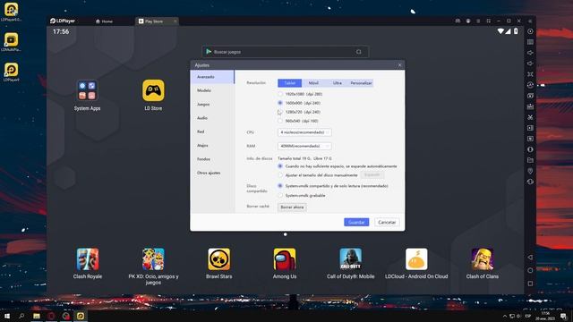Open the Modelo settings section
Image resolution: width=573 pixels, height=322 pixels.
pyautogui.click(x=212, y=90)
